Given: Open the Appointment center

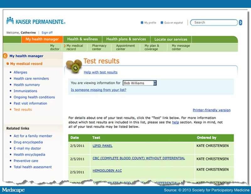Looking at the screenshot, I should click(125, 47).
